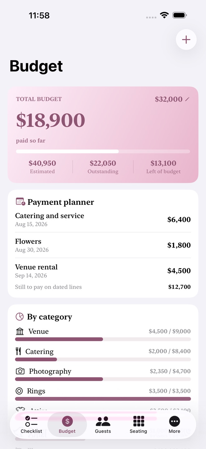Click the Payment planner calendar icon

coord(20,202)
